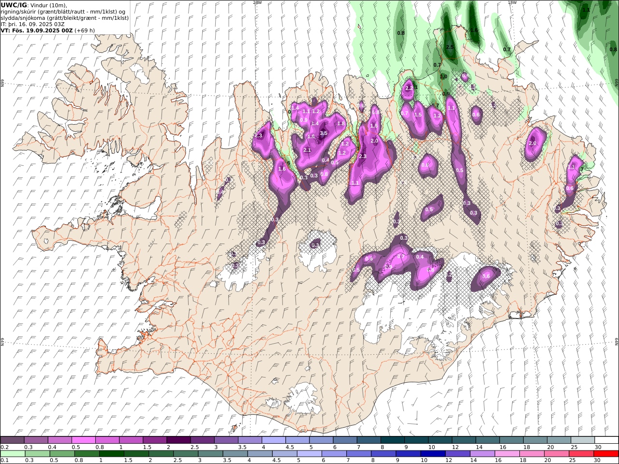Viewport: 619px width, 464px height.
Task: Choose the bottom-row swatch between 4 and 4.5
Action: pos(260,454)
